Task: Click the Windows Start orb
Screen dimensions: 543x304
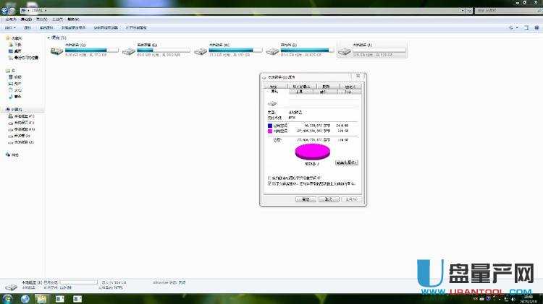Action: pyautogui.click(x=8, y=298)
